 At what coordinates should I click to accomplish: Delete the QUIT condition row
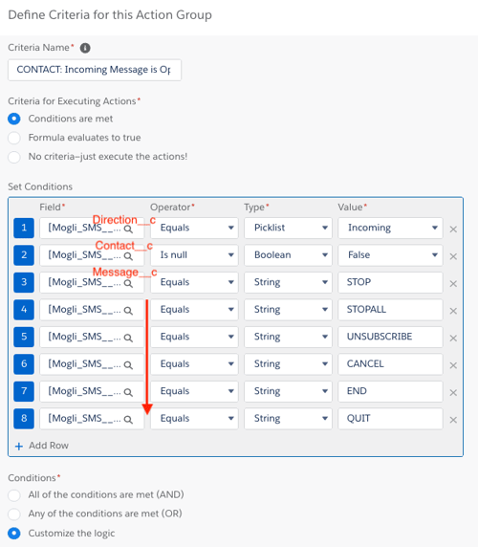coord(453,420)
